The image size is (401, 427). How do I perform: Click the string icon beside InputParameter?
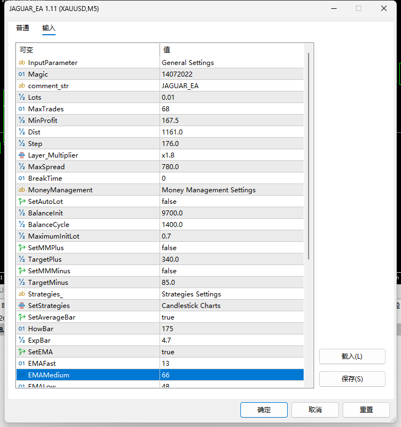click(22, 63)
